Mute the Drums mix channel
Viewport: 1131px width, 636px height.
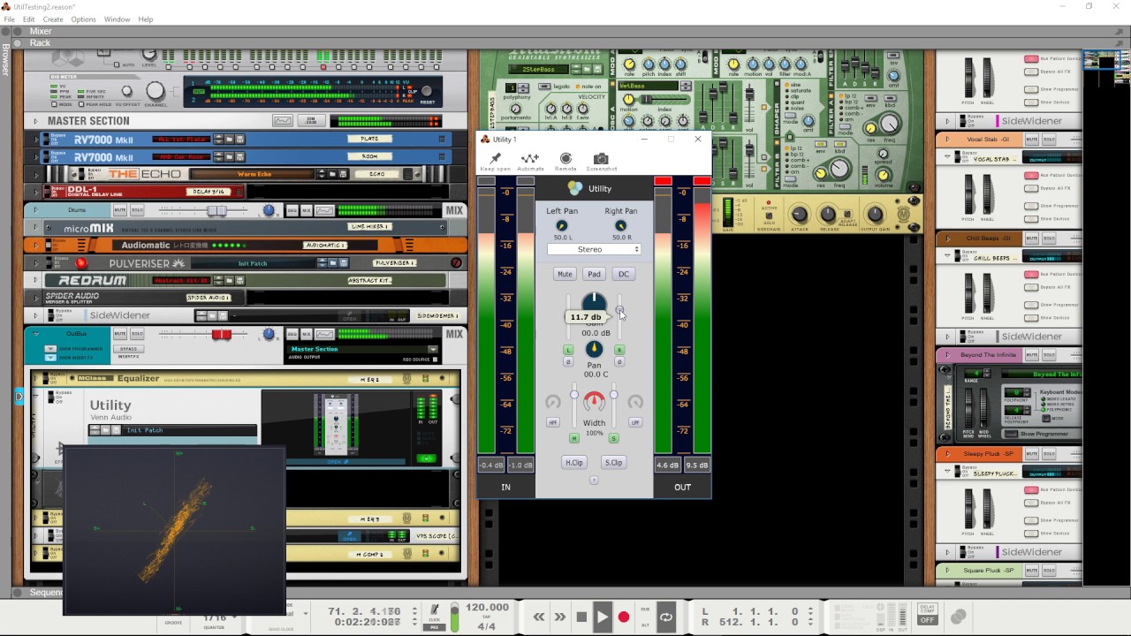point(118,210)
